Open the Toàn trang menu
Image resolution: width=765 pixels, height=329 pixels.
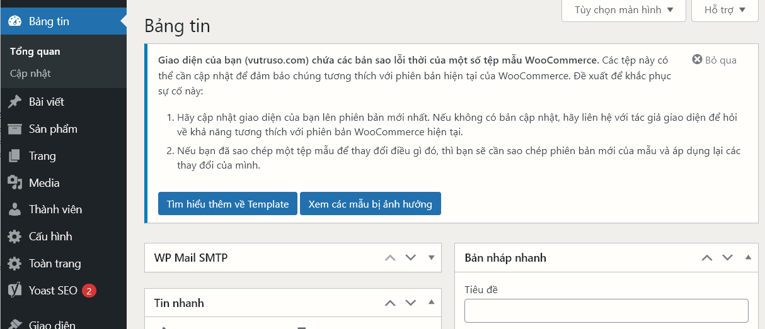(x=63, y=264)
